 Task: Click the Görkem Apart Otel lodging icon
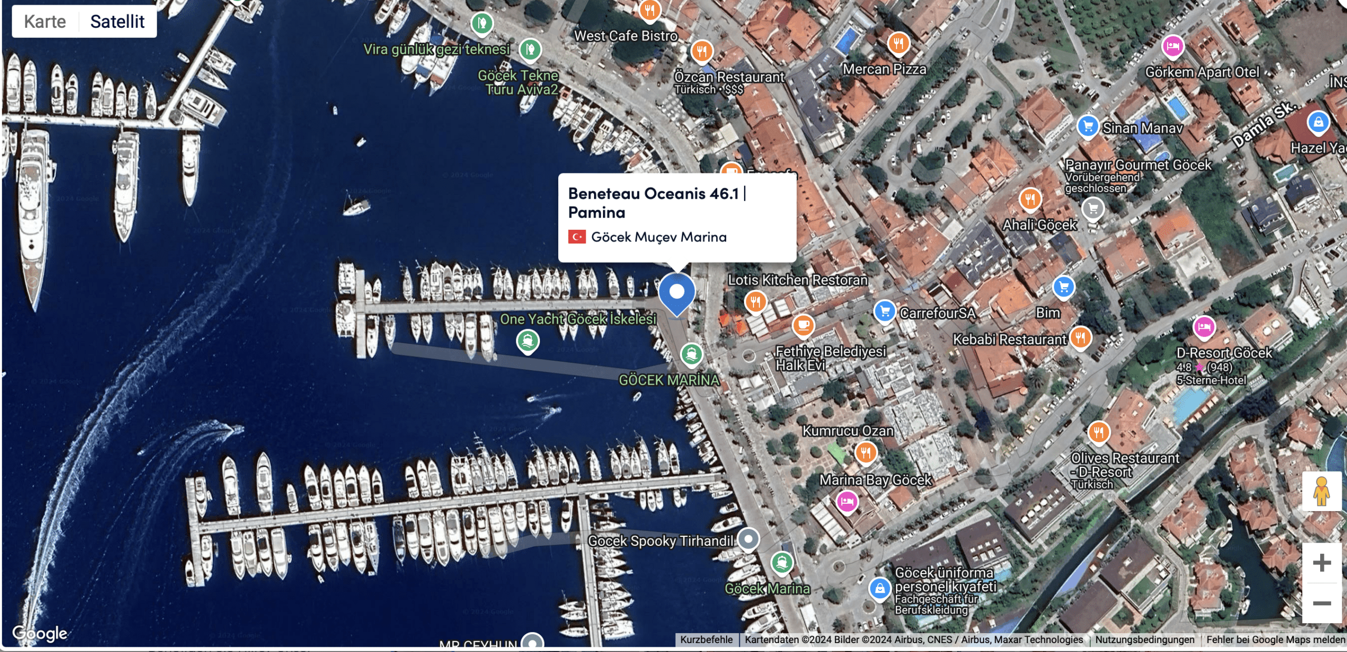1173,47
